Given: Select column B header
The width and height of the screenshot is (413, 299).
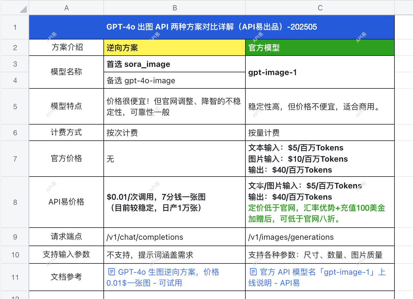Looking at the screenshot, I should [175, 8].
